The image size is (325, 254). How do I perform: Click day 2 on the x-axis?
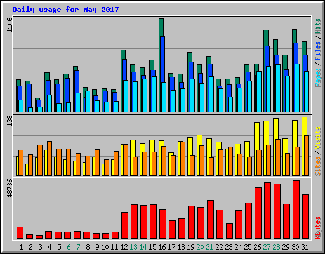[x=30, y=247]
